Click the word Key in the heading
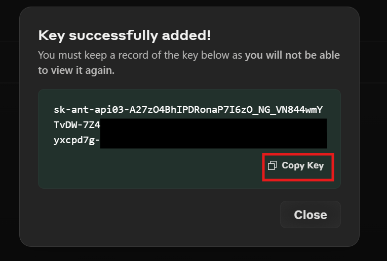The height and width of the screenshot is (261, 387). (52, 36)
